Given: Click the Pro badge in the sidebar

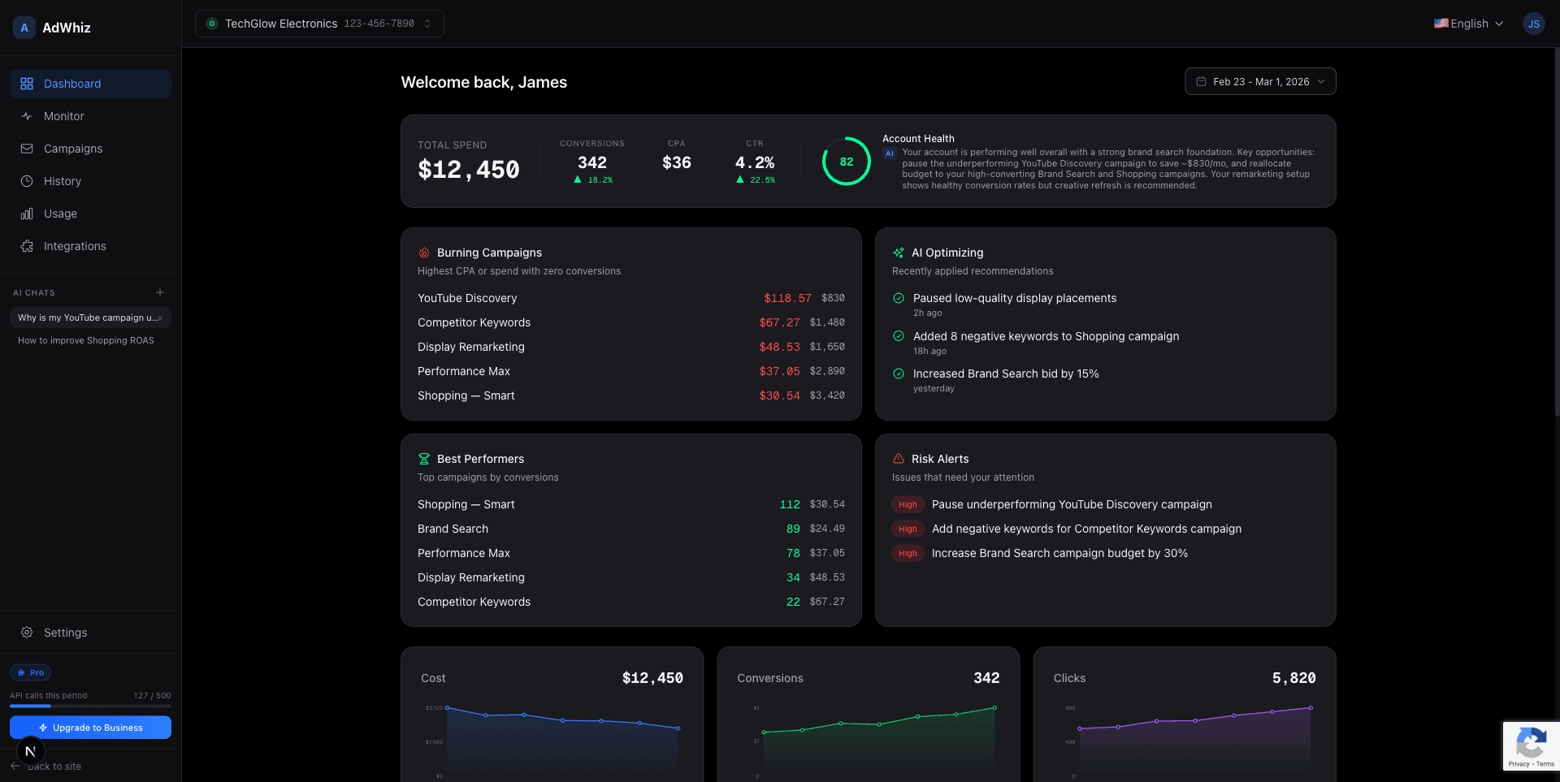Looking at the screenshot, I should pos(30,672).
